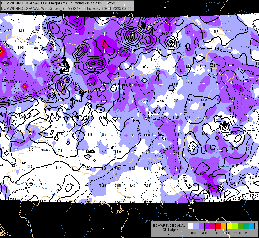The image size is (259, 238).
Task: Click the white swatch in the LCL-Height legend
Action: point(190,226)
